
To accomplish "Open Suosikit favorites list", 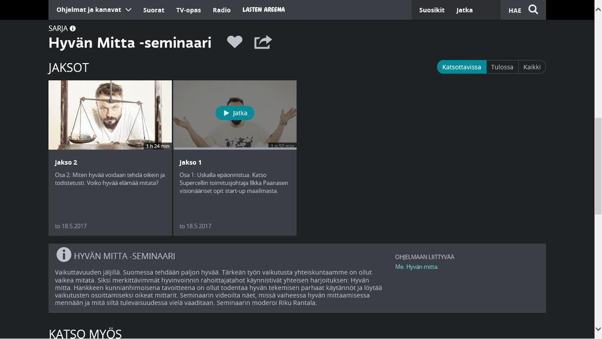I will point(432,10).
